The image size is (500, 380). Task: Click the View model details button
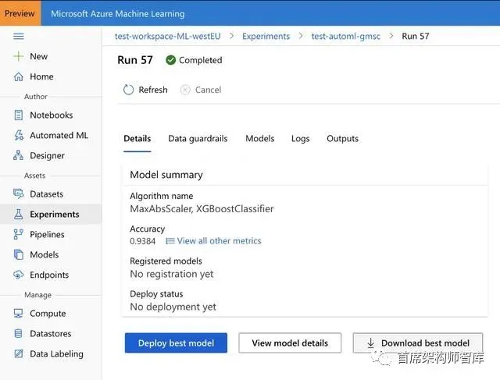[x=290, y=343]
